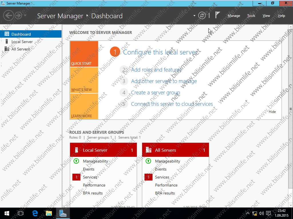Open Manageability in All Servers tile
Screen dimensions: 293x219
tap(168, 161)
